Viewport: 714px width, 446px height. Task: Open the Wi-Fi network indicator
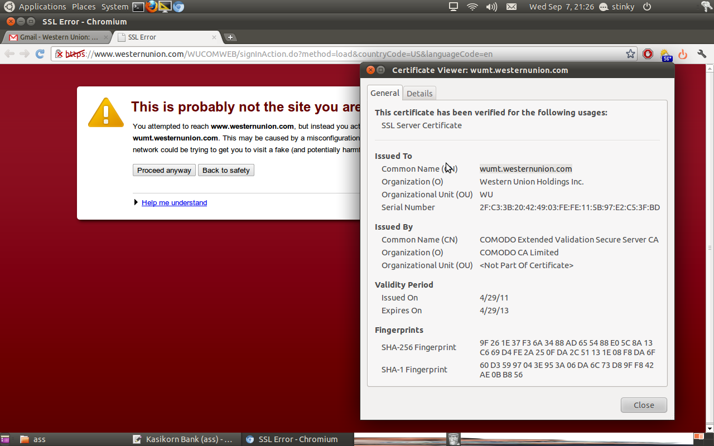(472, 7)
